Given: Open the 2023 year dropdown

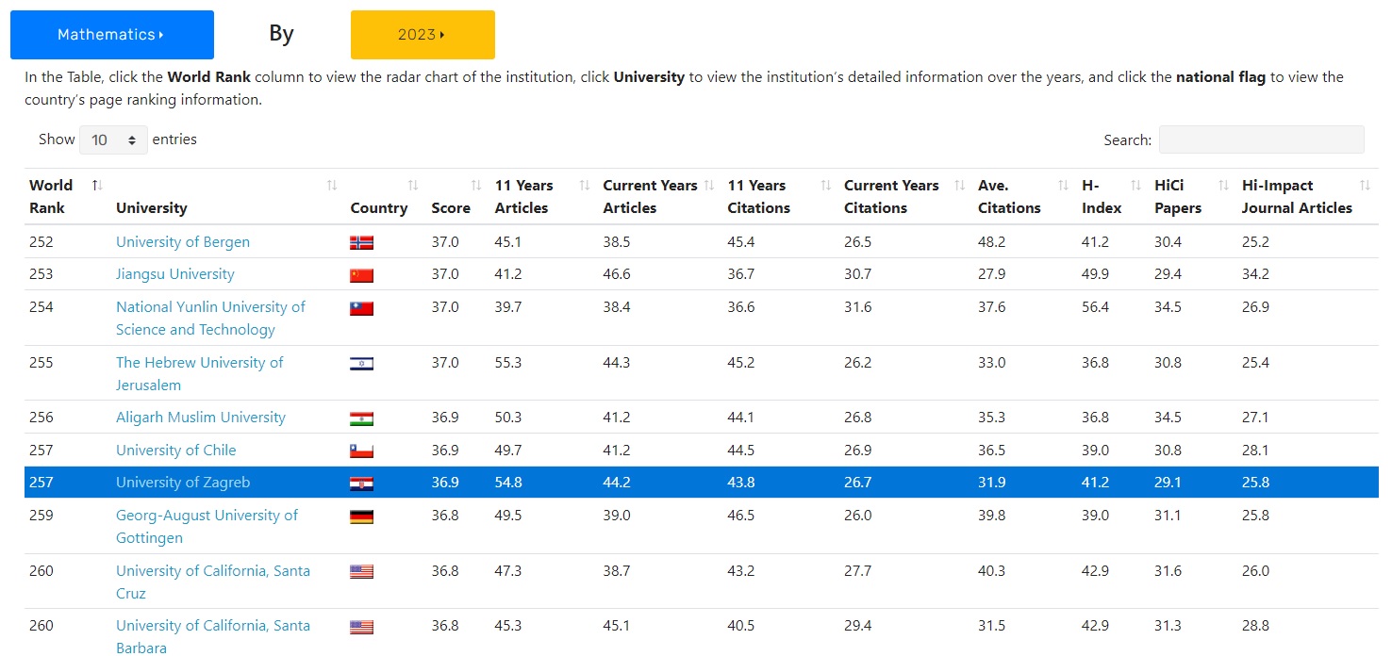Looking at the screenshot, I should click(423, 35).
